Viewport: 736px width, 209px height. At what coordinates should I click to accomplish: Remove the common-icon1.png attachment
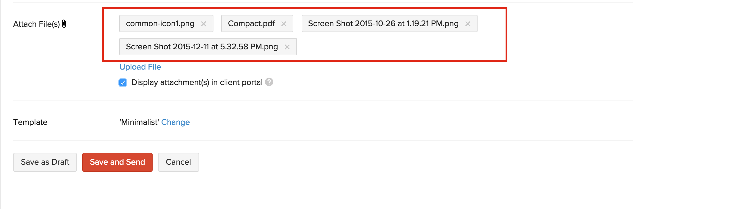point(204,24)
